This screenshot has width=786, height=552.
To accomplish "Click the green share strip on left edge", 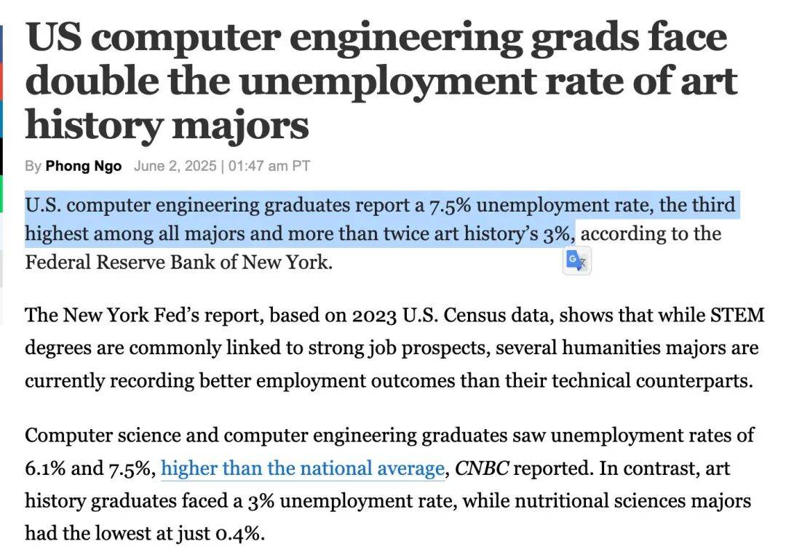I will coord(1,194).
